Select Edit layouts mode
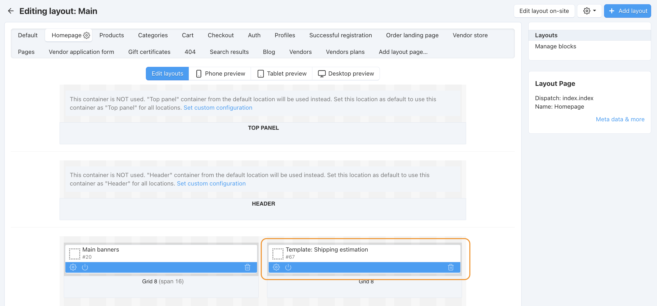 tap(167, 73)
